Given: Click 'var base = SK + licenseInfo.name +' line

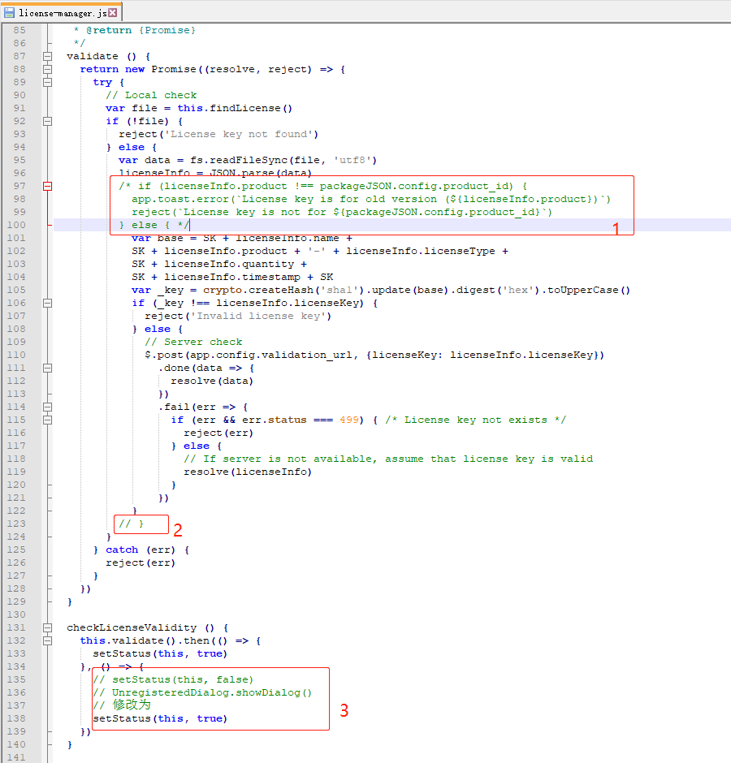Looking at the screenshot, I should tap(241, 238).
